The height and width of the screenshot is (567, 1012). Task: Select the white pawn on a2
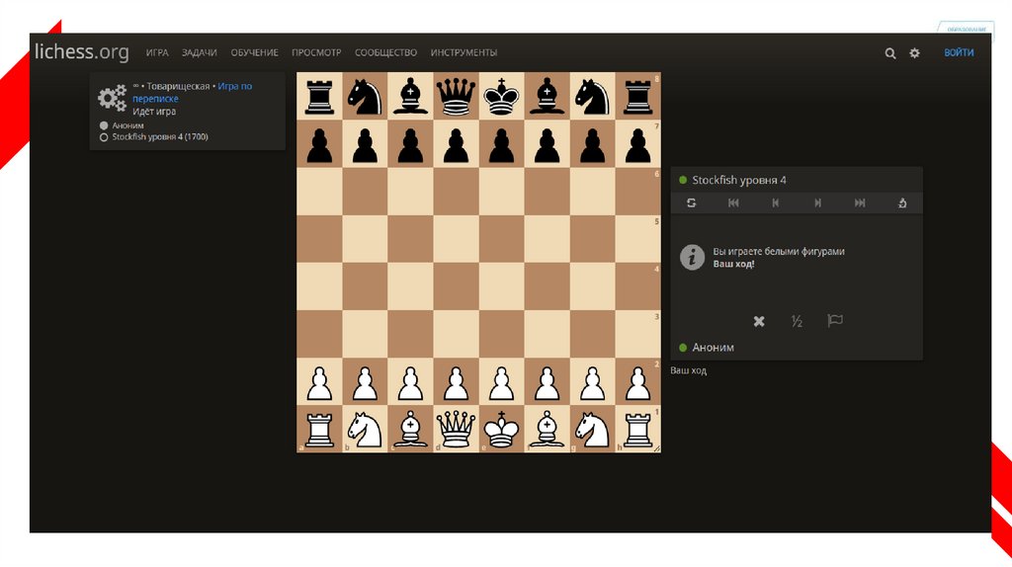(x=319, y=382)
